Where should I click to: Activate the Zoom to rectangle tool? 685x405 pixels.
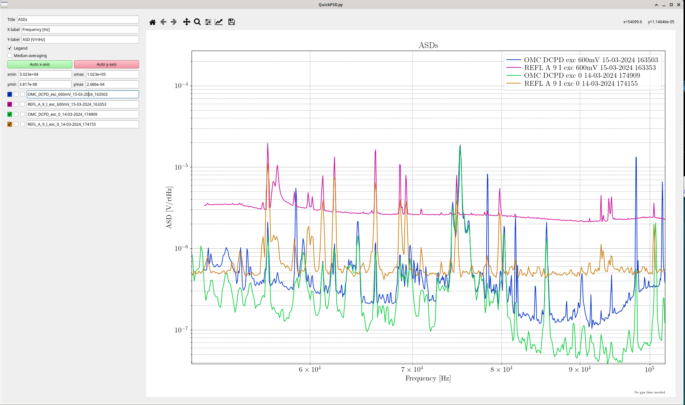click(197, 22)
